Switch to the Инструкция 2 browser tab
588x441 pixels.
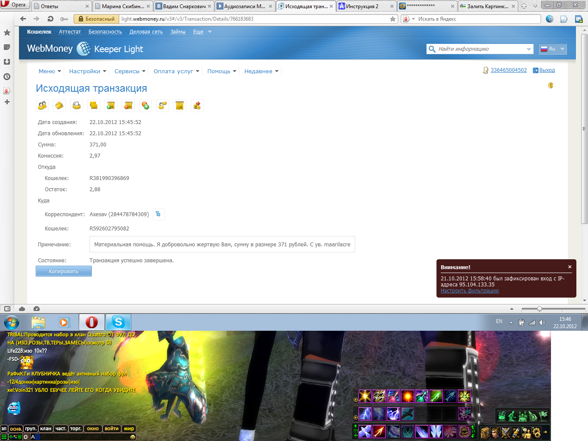click(x=366, y=6)
